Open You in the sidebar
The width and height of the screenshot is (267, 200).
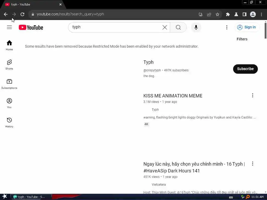click(9, 103)
